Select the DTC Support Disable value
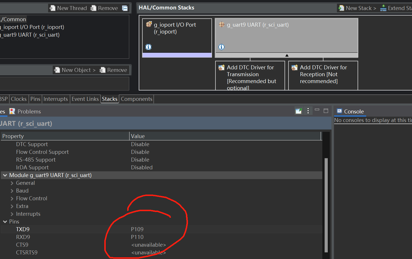Screen dimensions: 412x259 click(140, 144)
